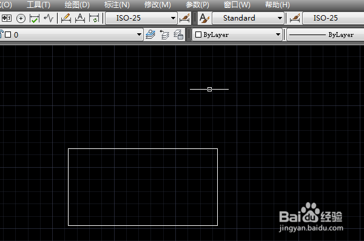Open the 标注(N) dimension menu
Screen dimensions: 364x241
116,5
